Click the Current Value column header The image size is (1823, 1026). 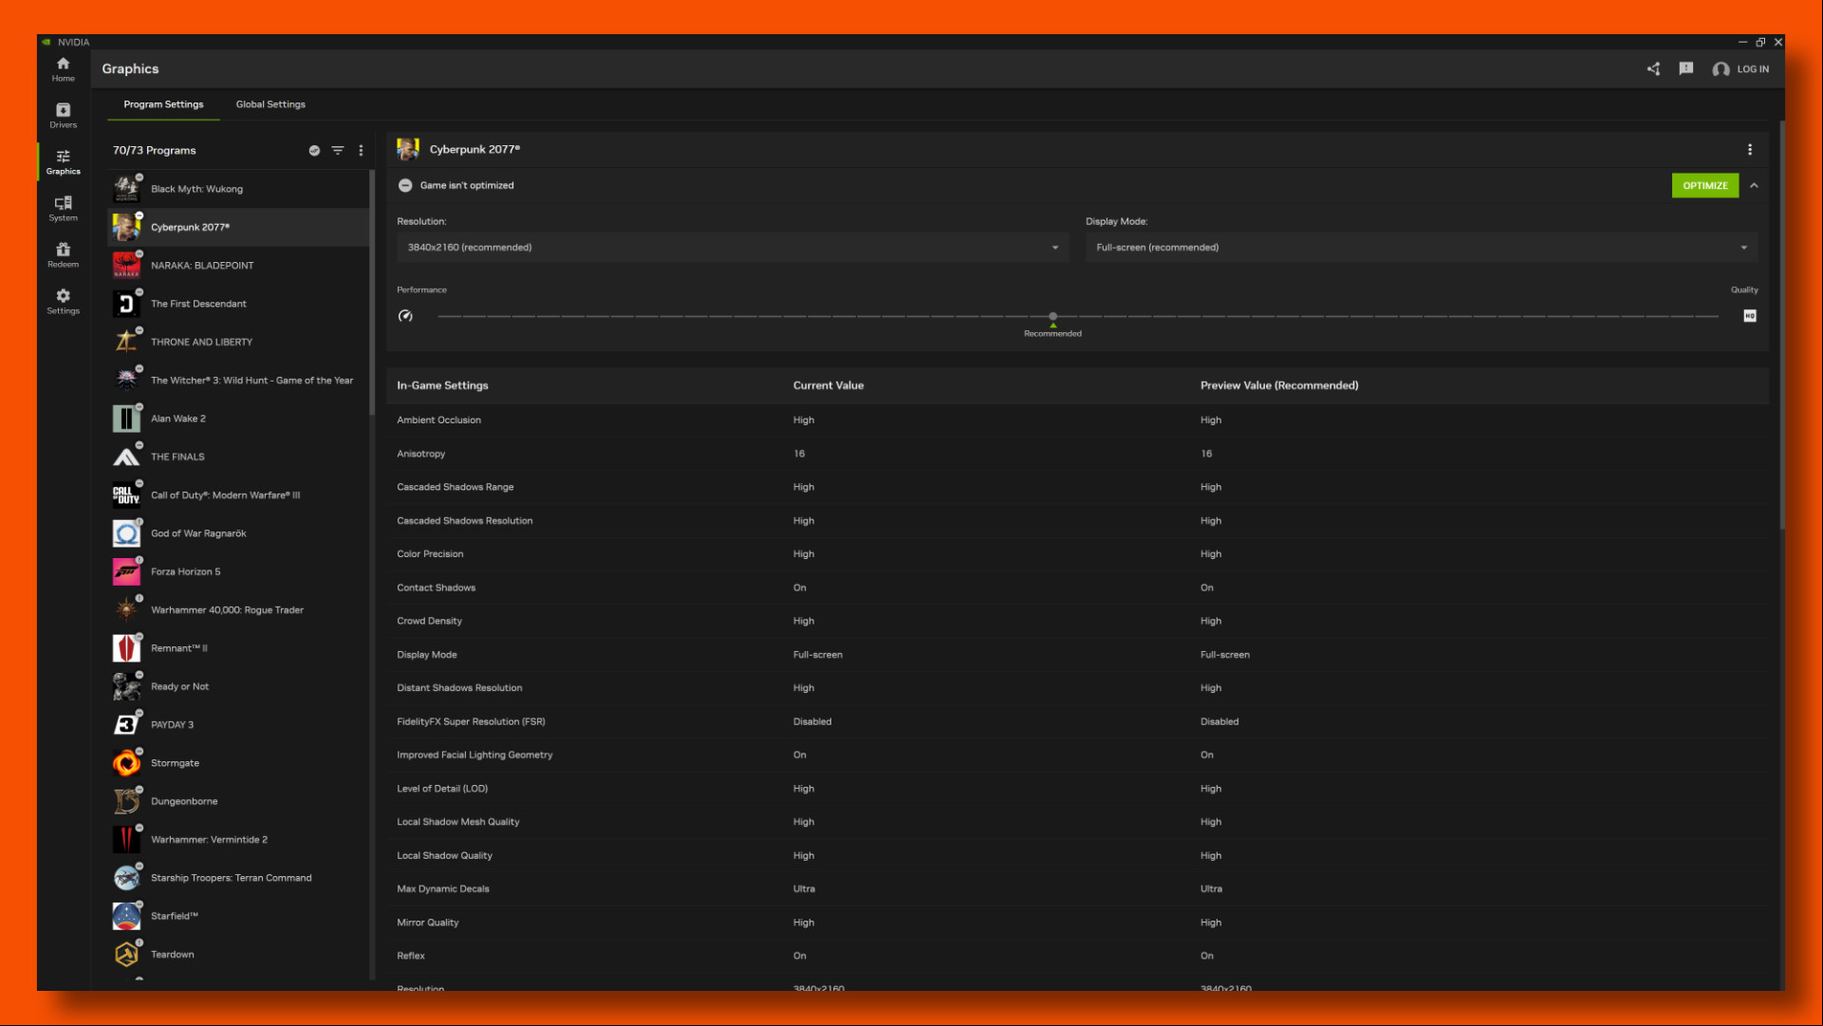click(x=828, y=385)
